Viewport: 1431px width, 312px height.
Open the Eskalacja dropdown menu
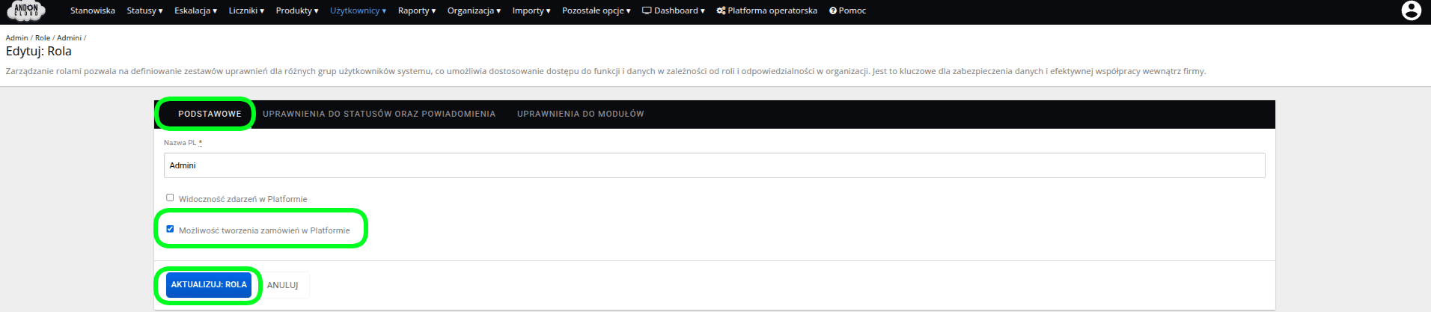(195, 10)
